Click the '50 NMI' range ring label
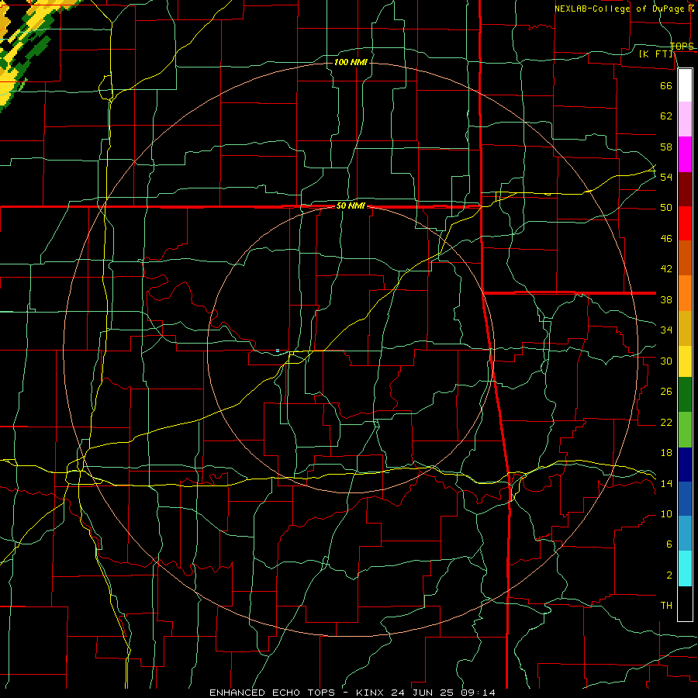Screen dimensions: 698x698 pyautogui.click(x=351, y=206)
